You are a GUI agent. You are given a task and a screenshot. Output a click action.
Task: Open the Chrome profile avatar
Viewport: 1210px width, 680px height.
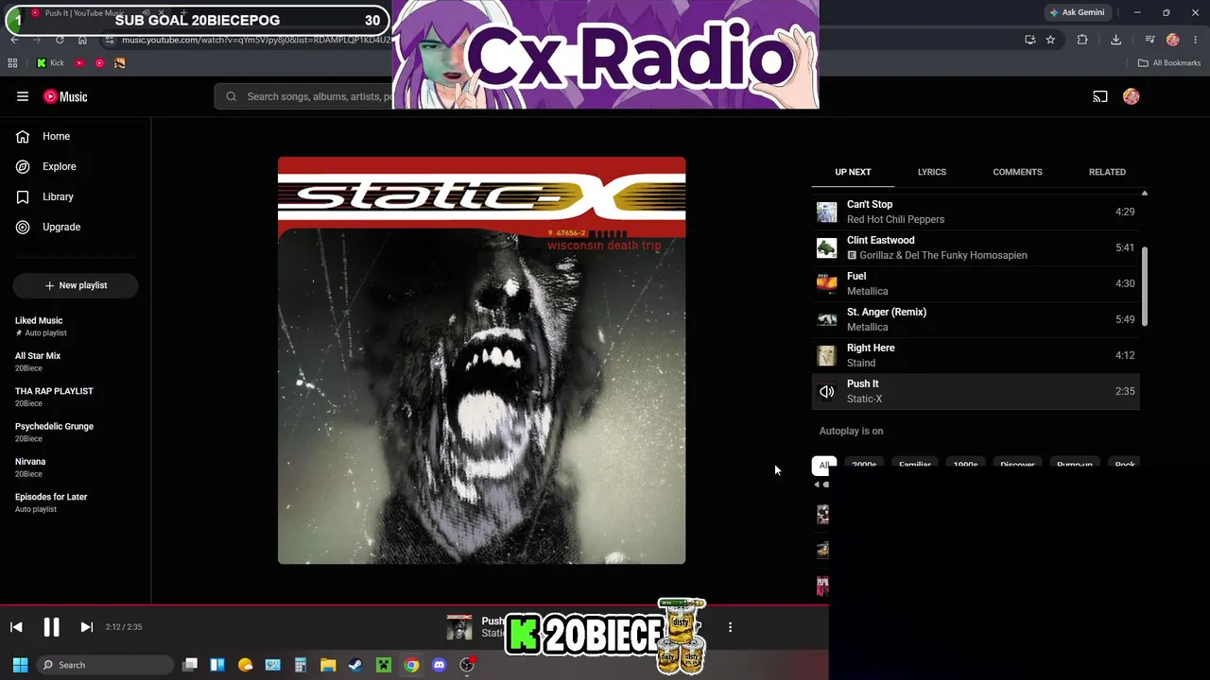click(x=1173, y=40)
